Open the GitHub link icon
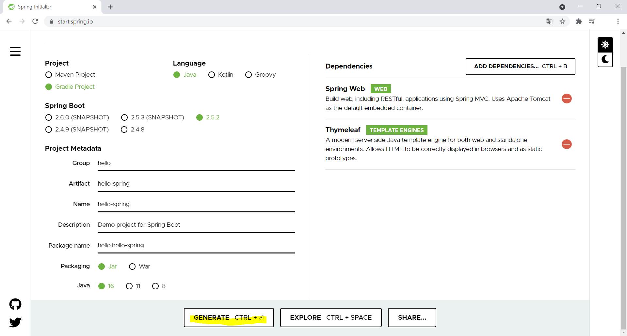627x336 pixels. point(15,304)
